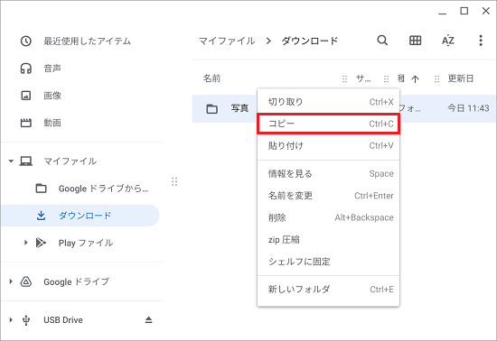The height and width of the screenshot is (341, 497).
Task: Choose 貼り付け from the context menu
Action: point(328,145)
